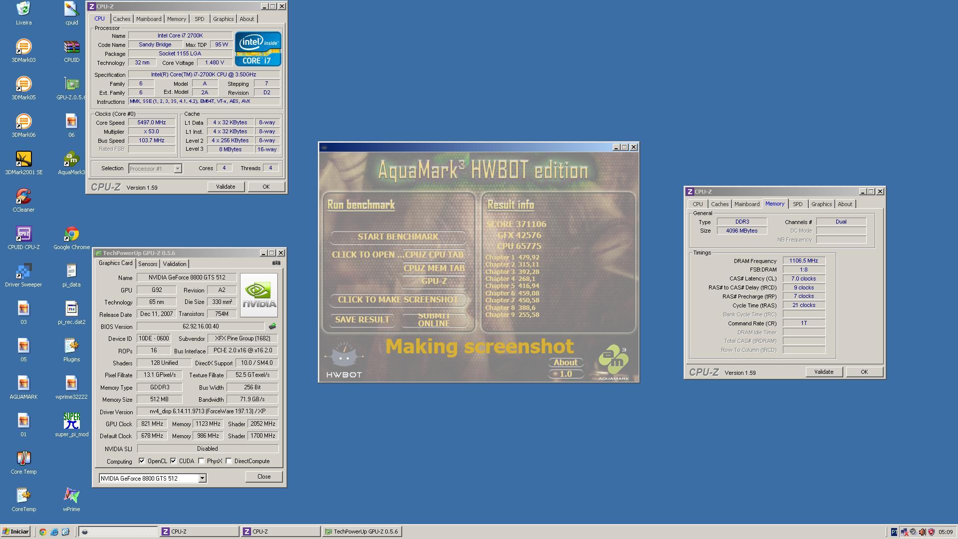Click SAVE RESULT in AquaMark3
Screen dimensions: 958x539
click(362, 319)
